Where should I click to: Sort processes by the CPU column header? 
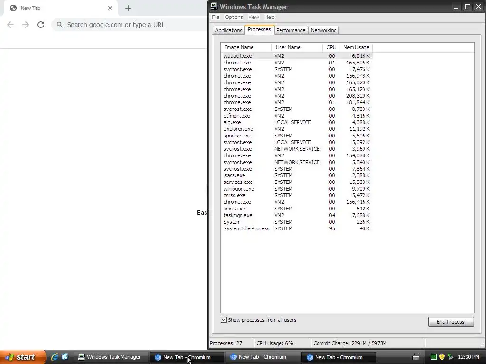click(x=331, y=47)
